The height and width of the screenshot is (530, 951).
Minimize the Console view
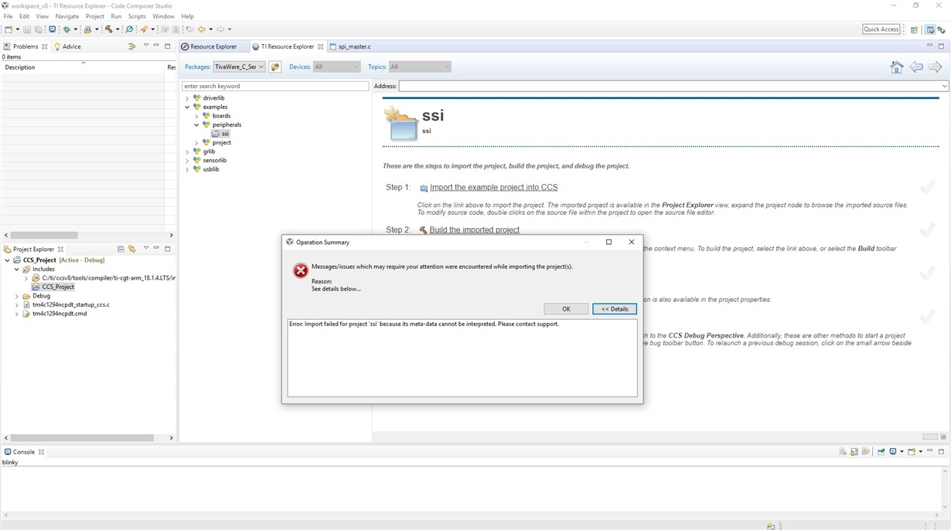click(930, 451)
